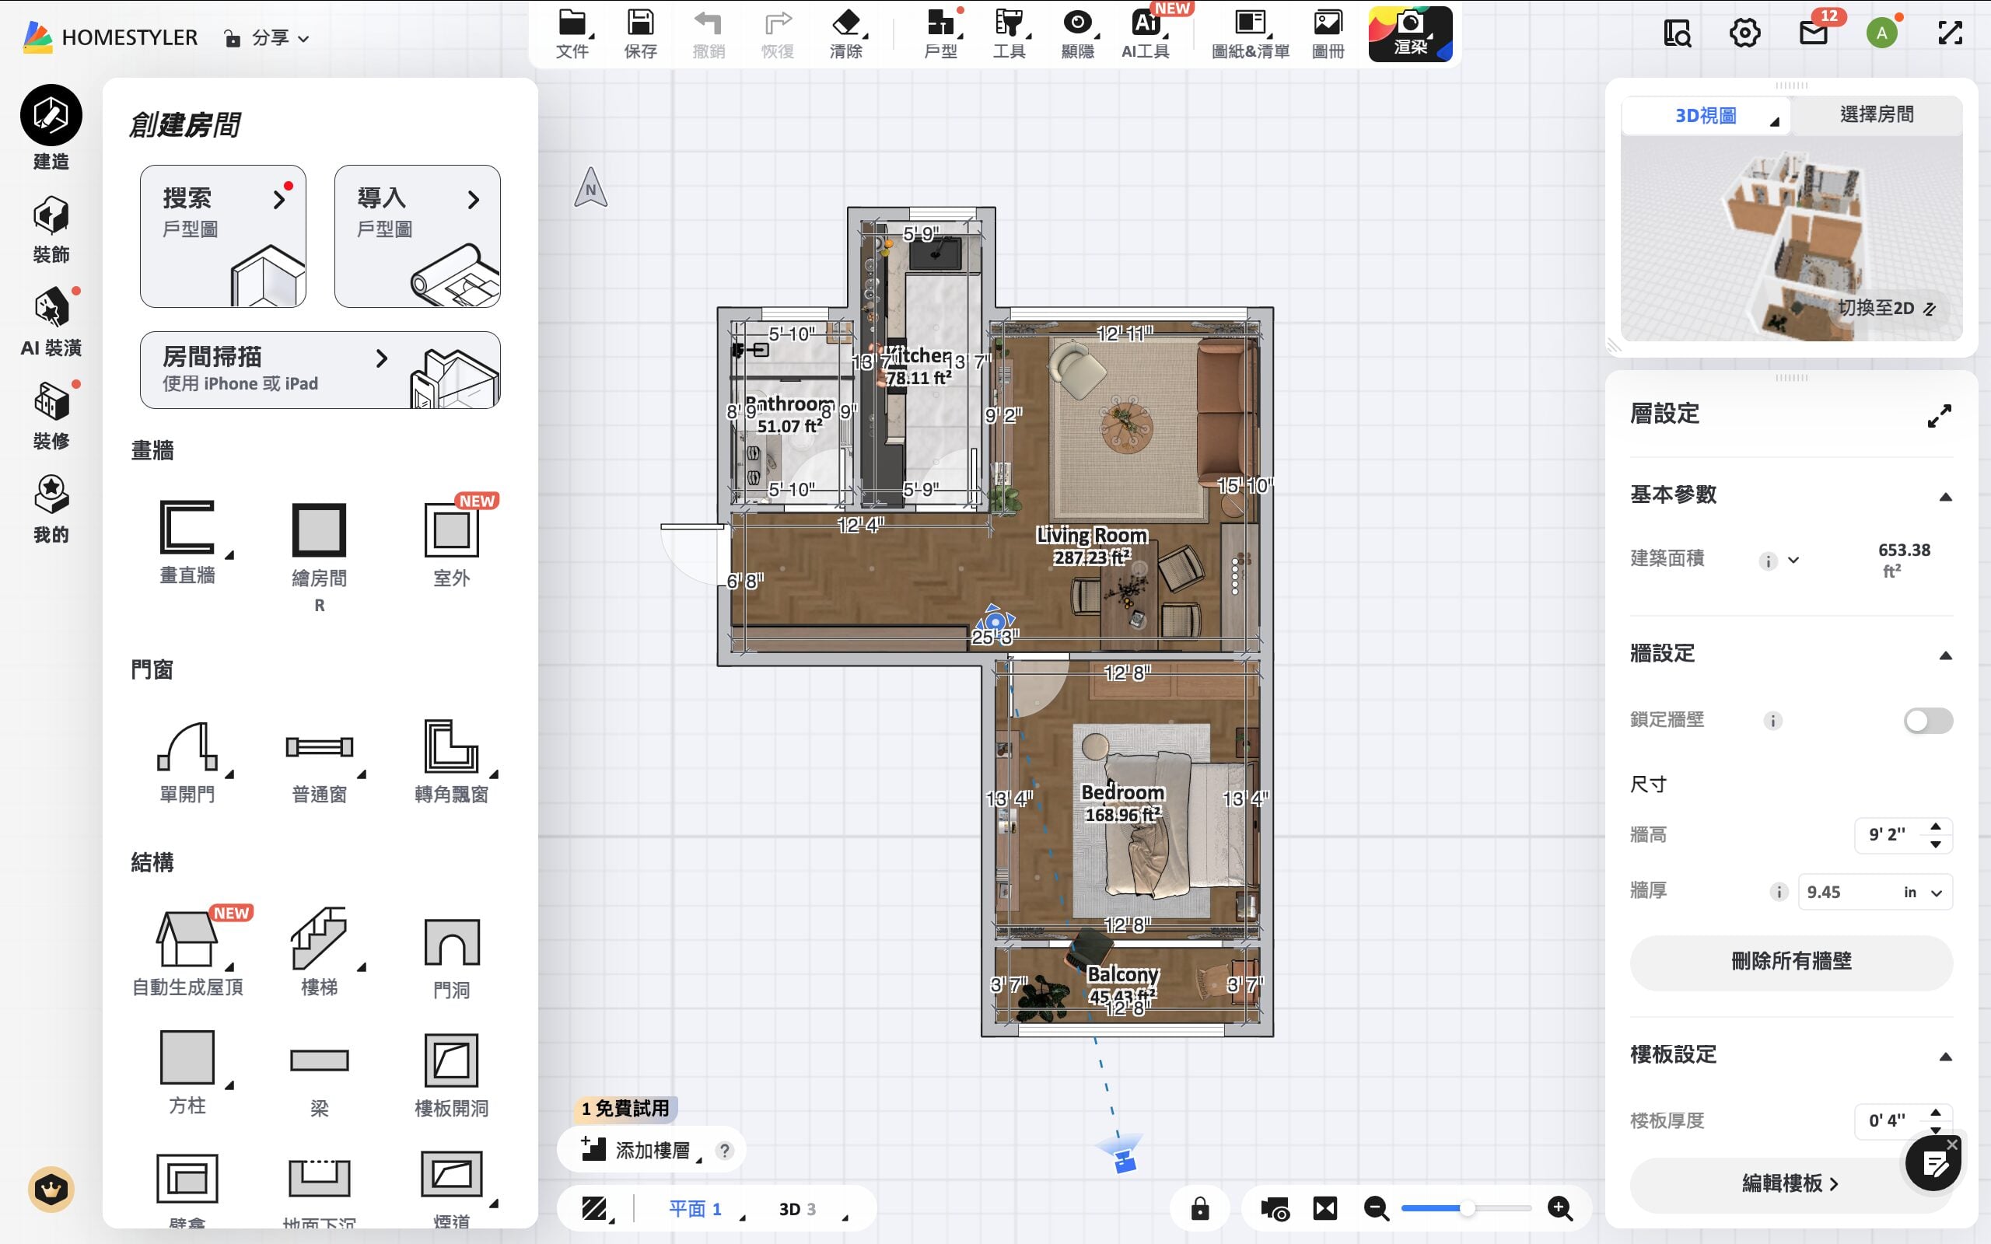Open the 清除 clear tool in toolbar
Viewport: 1991px width, 1244px height.
tap(845, 33)
